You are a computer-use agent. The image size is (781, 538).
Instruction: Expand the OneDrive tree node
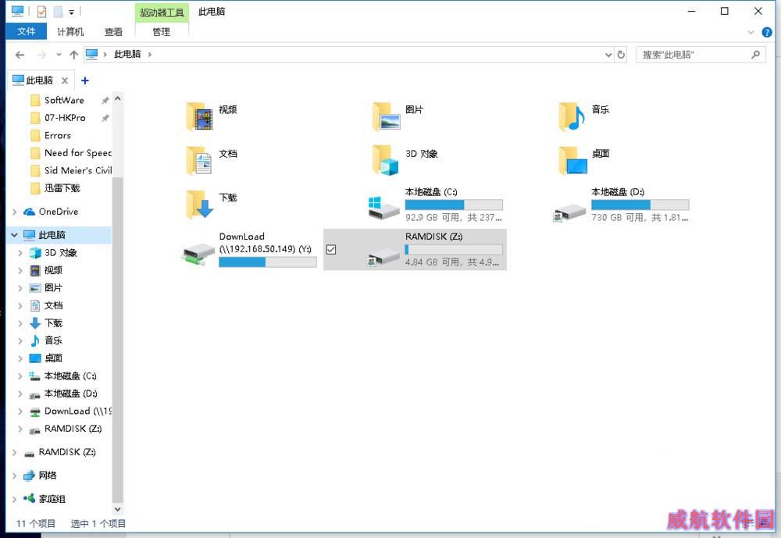coord(15,212)
